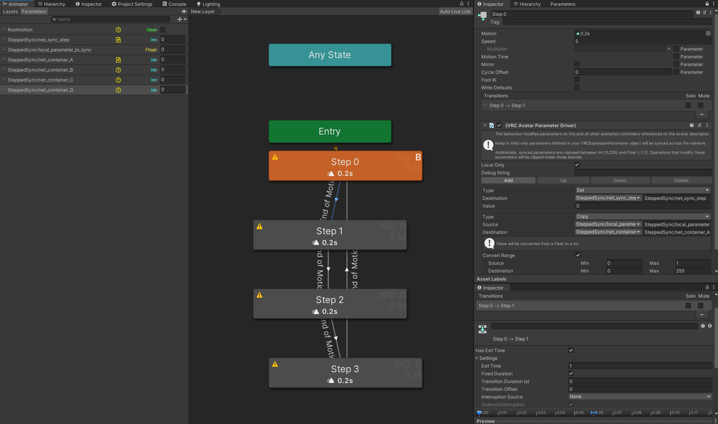Viewport: 718px width, 424px height.
Task: Click the state icon beside Step 0 name
Action: click(x=482, y=16)
